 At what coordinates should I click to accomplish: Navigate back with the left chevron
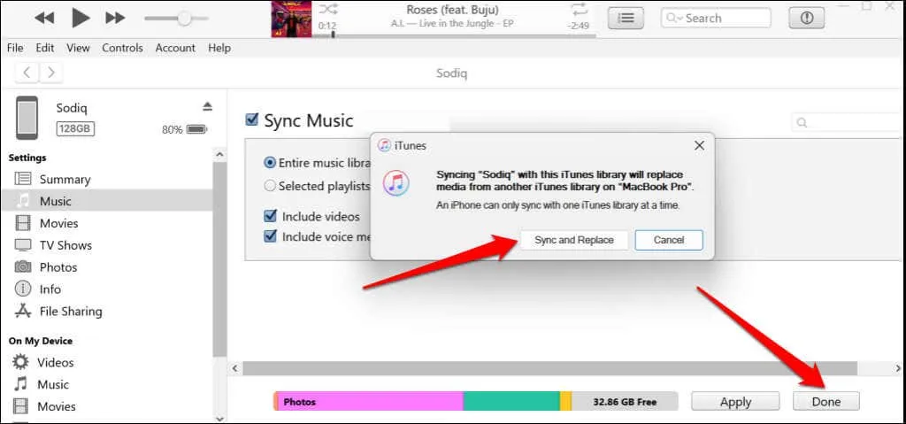click(27, 73)
